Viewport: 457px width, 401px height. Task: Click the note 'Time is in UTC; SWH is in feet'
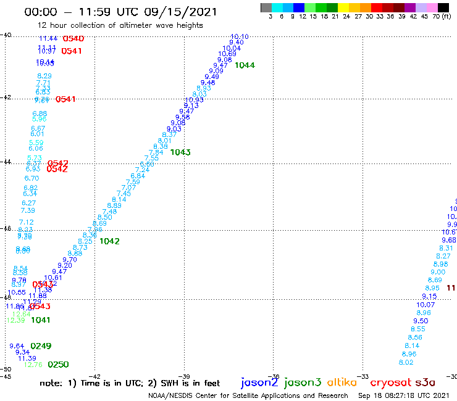[130, 383]
